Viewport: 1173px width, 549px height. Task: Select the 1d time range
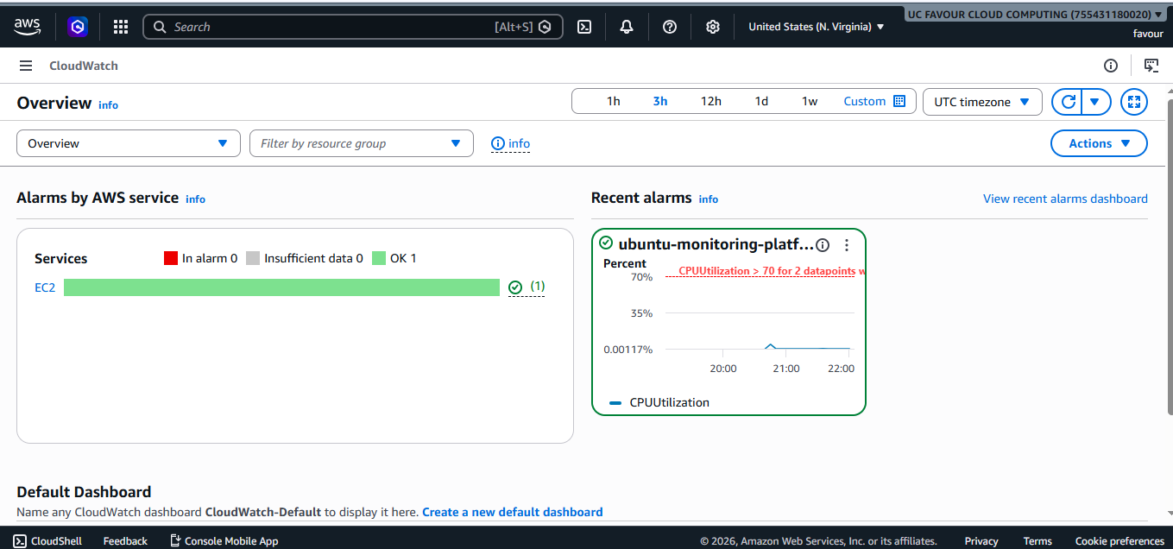(x=761, y=101)
